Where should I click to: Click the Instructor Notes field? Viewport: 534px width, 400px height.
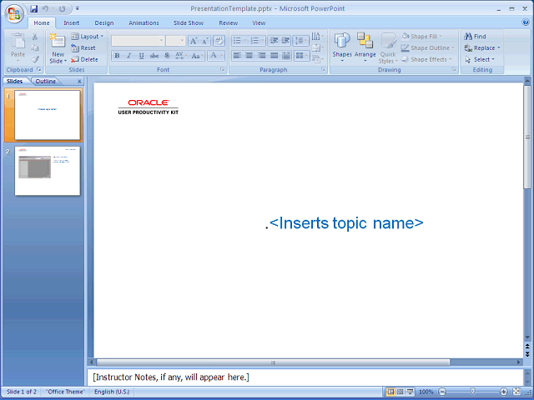pos(305,377)
